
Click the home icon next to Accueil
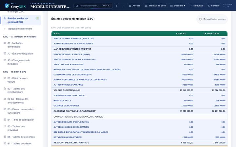tap(130, 6)
